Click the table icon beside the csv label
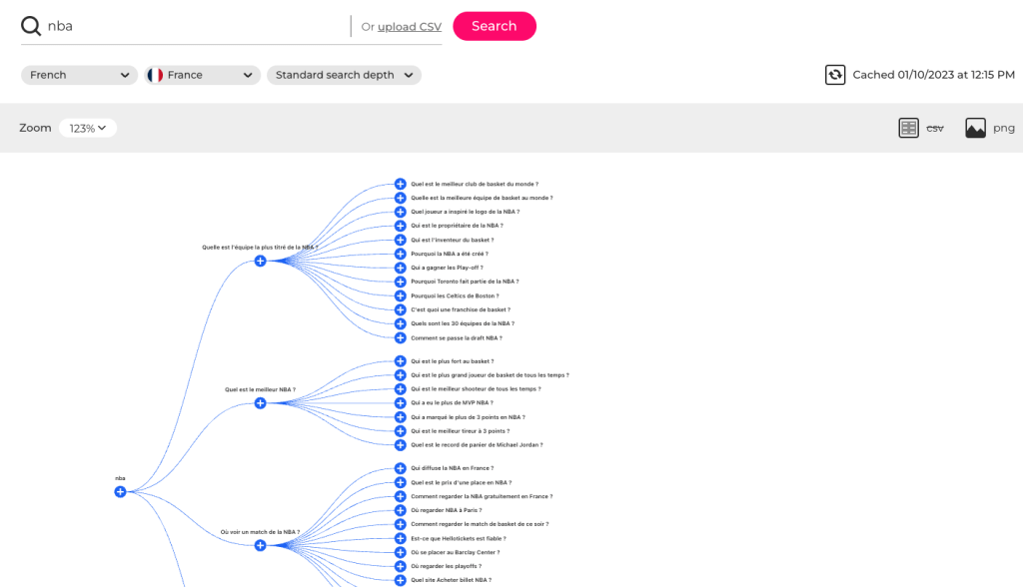This screenshot has width=1023, height=587. tap(908, 127)
